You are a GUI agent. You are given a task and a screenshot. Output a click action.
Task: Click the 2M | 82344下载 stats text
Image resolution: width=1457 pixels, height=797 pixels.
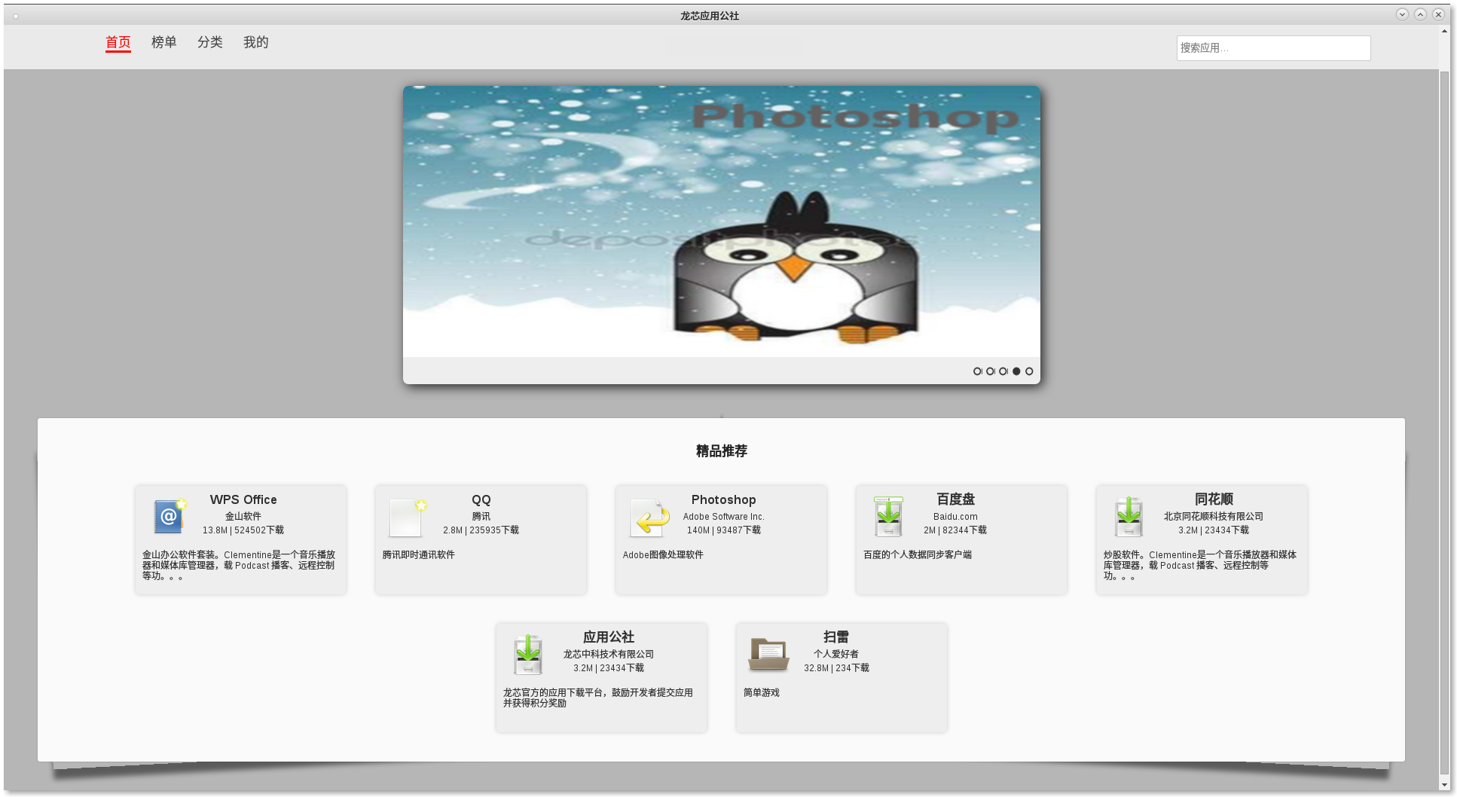point(955,530)
